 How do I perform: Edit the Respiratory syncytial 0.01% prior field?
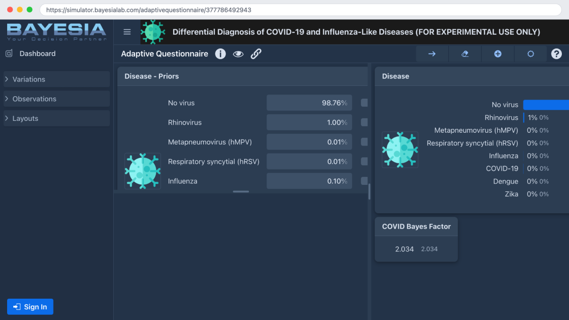click(x=309, y=161)
